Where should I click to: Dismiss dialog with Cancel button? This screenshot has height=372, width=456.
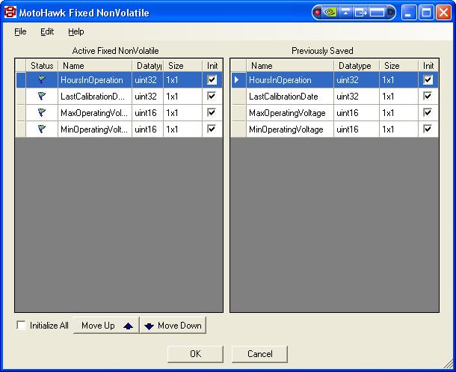click(x=259, y=354)
